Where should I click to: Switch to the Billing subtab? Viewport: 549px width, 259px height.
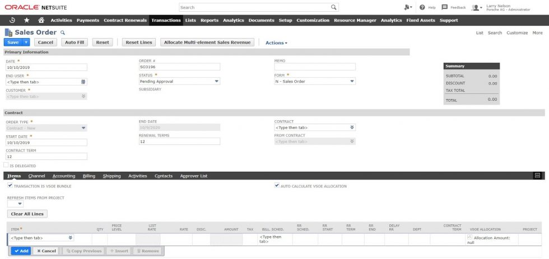point(89,176)
